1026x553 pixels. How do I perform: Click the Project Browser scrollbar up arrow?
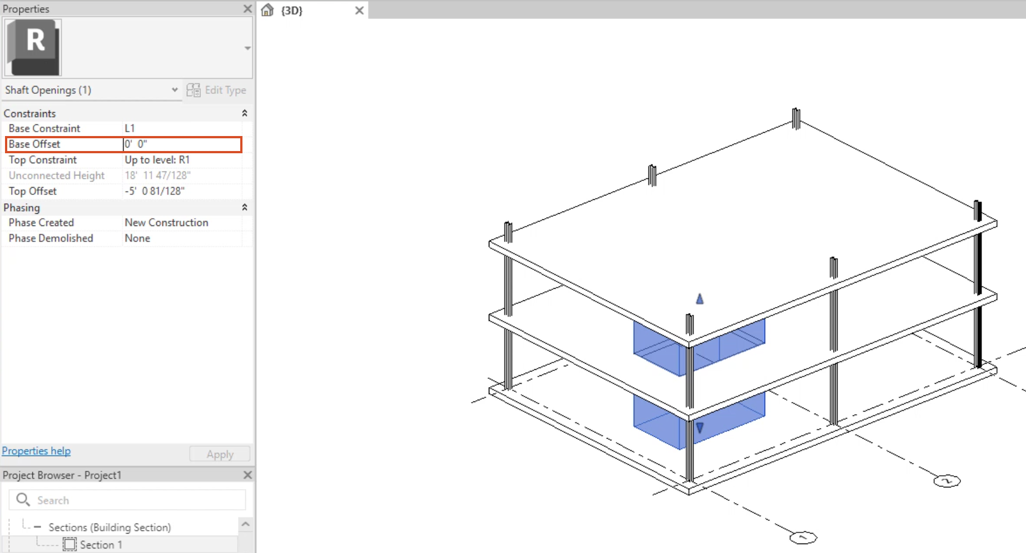pyautogui.click(x=245, y=524)
